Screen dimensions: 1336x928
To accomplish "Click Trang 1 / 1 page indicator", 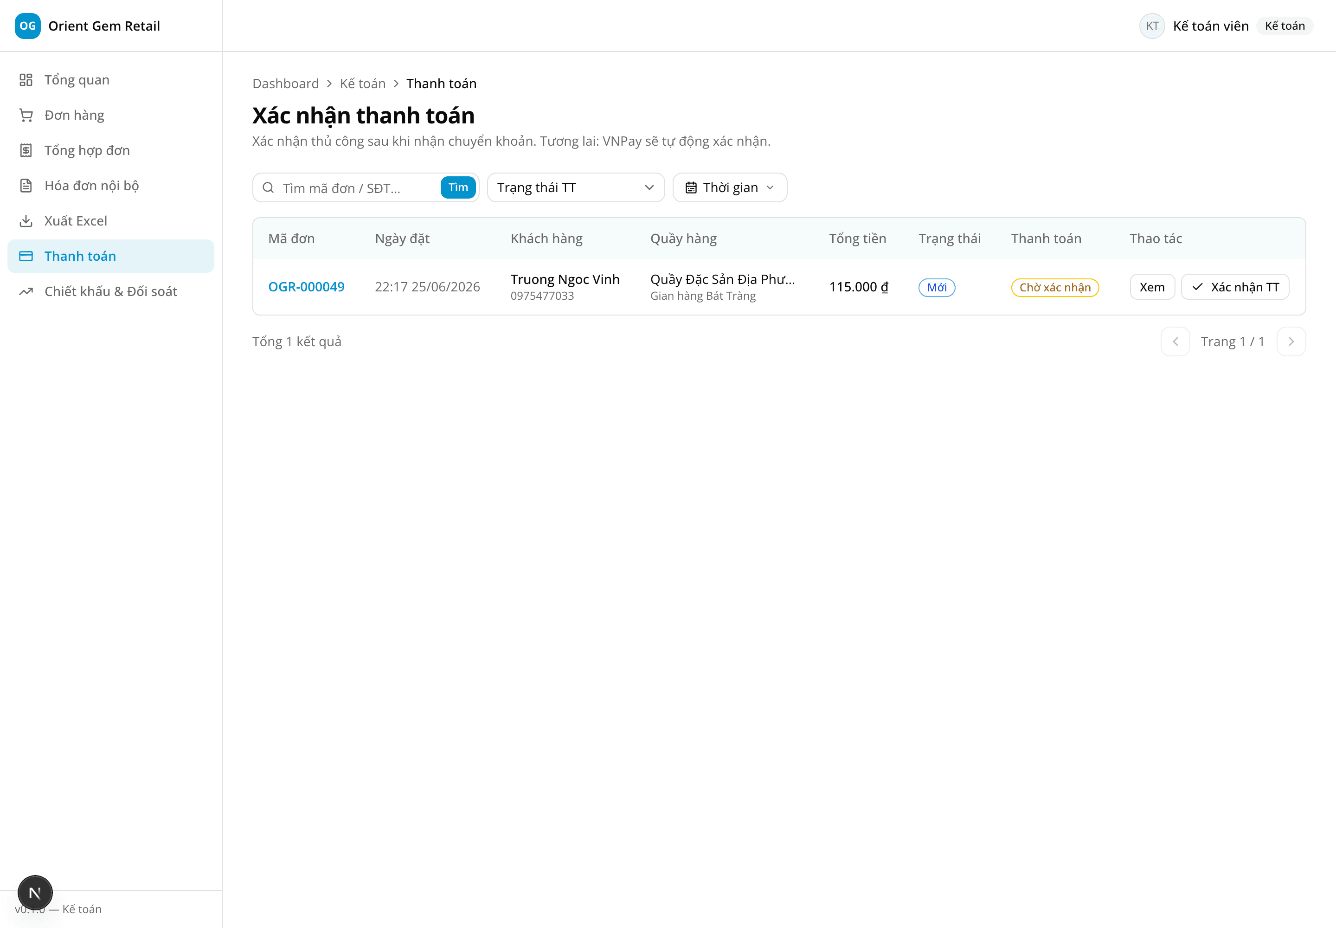I will click(1233, 342).
